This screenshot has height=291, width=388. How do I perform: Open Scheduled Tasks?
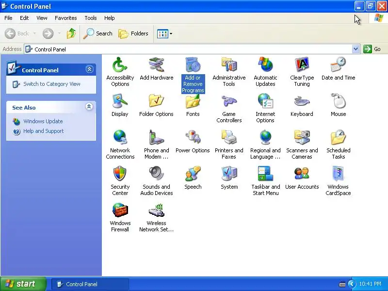coord(338,145)
